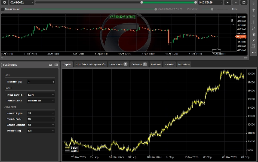
Task: Open the three-dots more tools menu
Action: (x=254, y=52)
